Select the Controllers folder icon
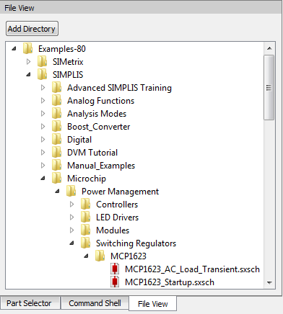The height and width of the screenshot is (314, 283). 85,204
